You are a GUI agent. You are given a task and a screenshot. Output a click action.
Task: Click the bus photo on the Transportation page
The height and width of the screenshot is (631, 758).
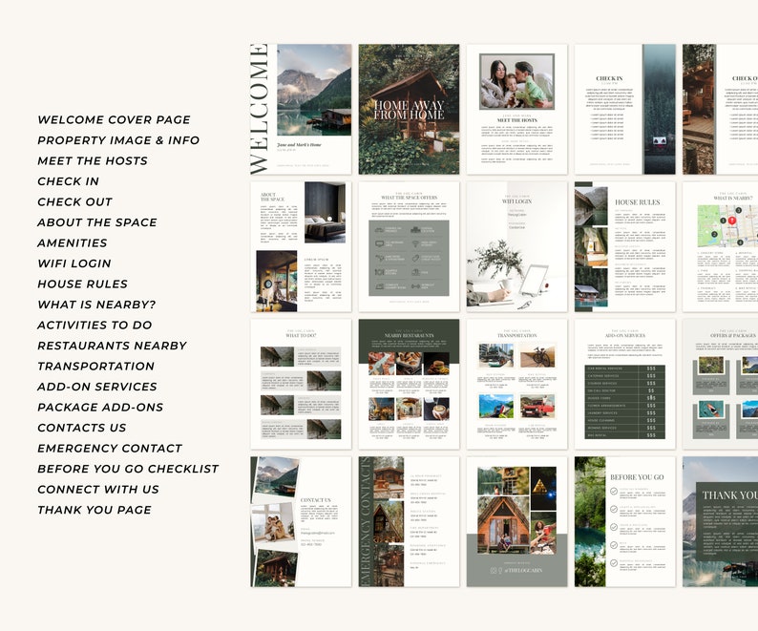(x=496, y=356)
